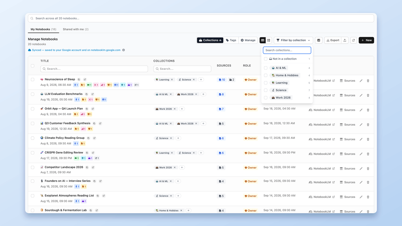
Task: Edit the Orbit App notebook with pencil icon
Action: point(361,110)
